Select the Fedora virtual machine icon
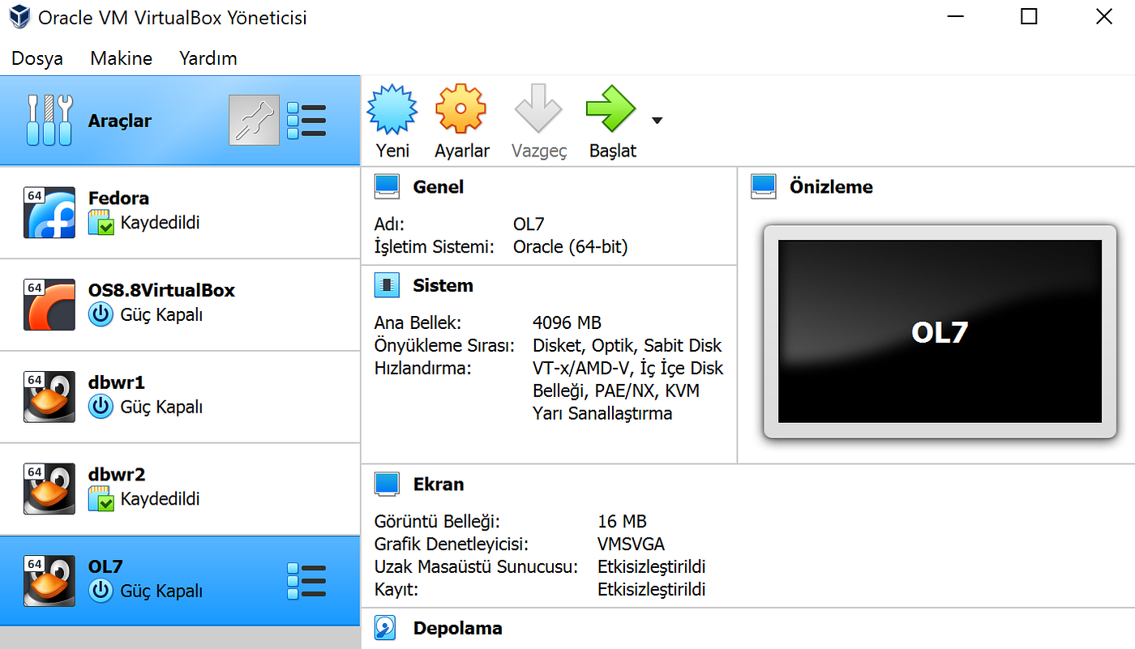The width and height of the screenshot is (1135, 649). tap(49, 212)
